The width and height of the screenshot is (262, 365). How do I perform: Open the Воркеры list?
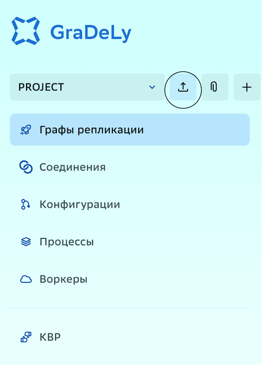[63, 279]
